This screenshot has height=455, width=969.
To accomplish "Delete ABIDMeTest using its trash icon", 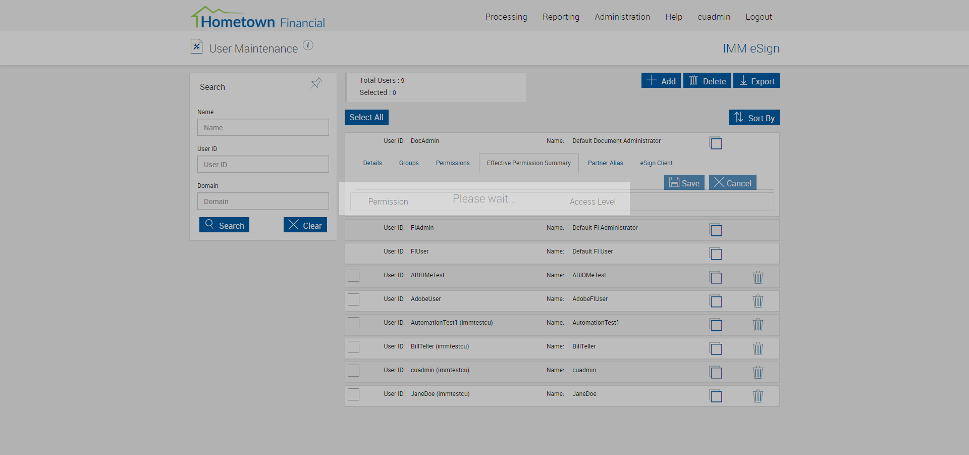I will pyautogui.click(x=758, y=277).
